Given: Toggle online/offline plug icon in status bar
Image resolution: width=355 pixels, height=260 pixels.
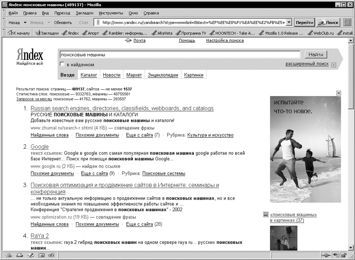Looking at the screenshot, I should pyautogui.click(x=327, y=255).
